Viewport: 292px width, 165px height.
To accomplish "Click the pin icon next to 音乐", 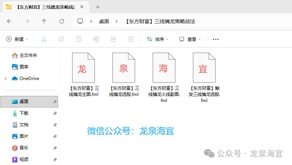I will [55, 148].
